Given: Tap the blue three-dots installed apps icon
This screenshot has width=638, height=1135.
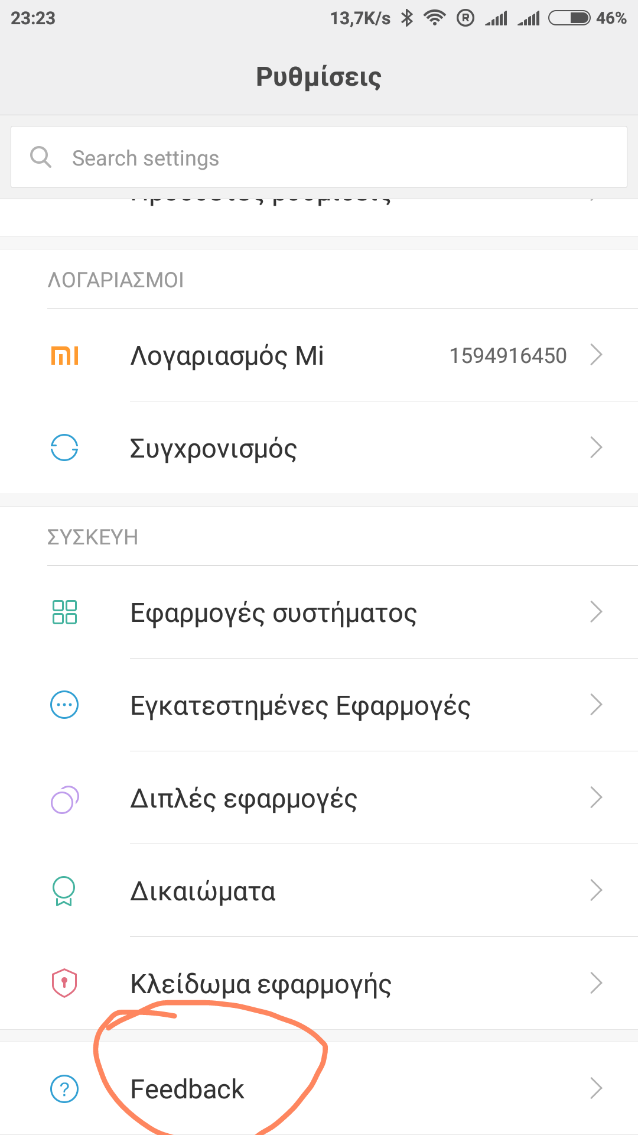Looking at the screenshot, I should (64, 705).
